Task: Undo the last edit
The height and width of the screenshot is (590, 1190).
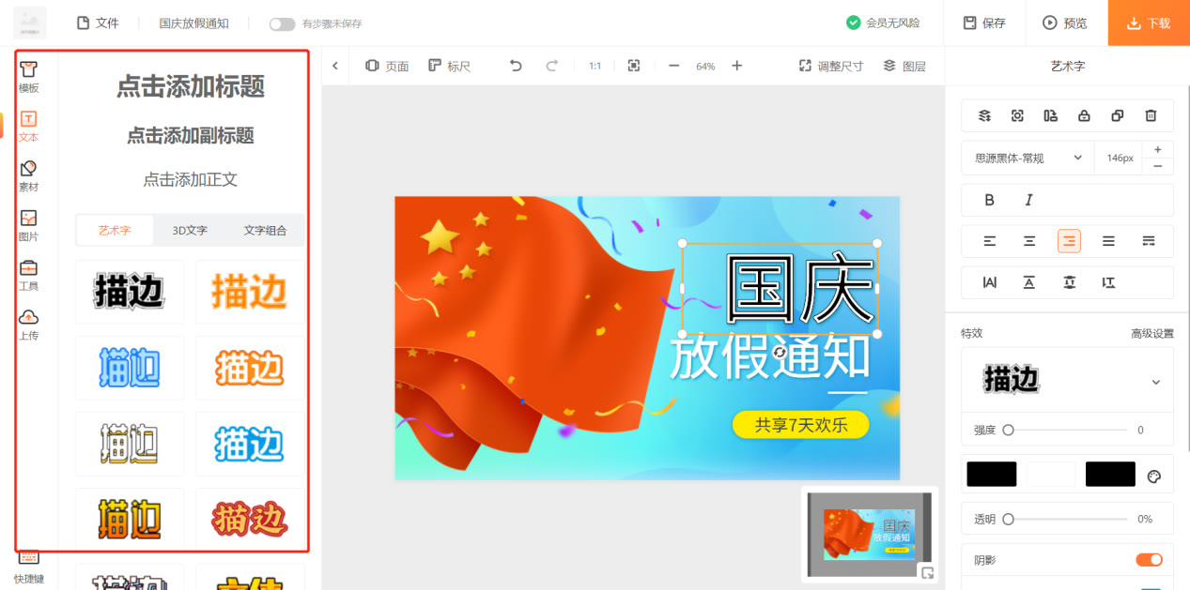Action: coord(513,66)
